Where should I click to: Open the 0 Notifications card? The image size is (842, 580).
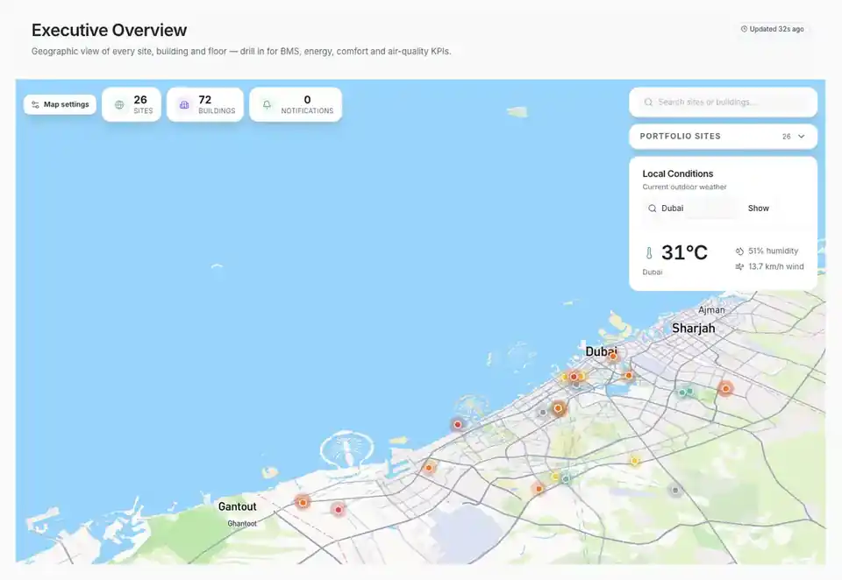pyautogui.click(x=296, y=104)
